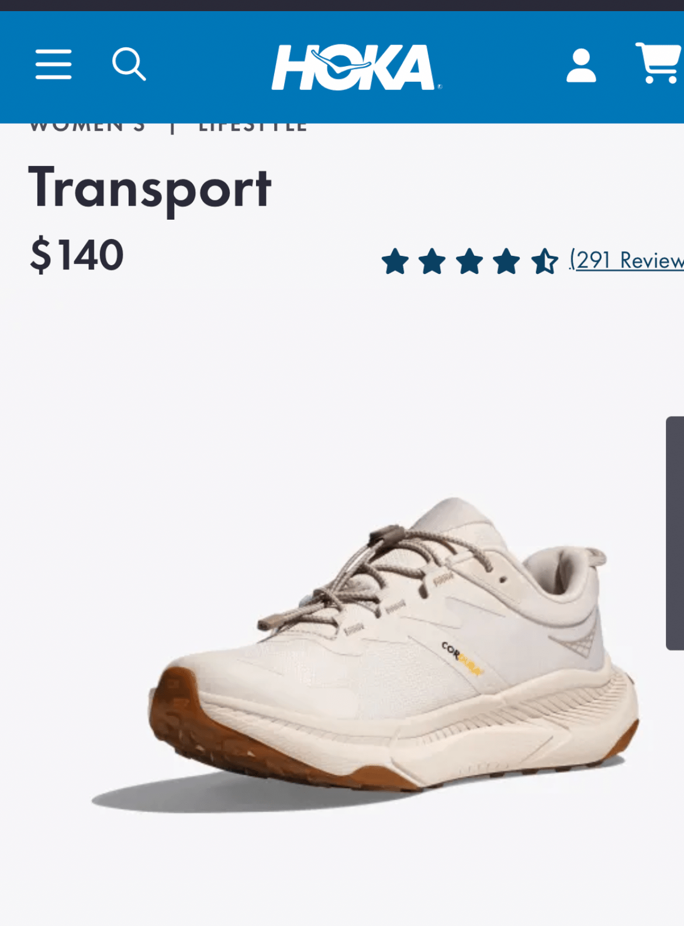Select the third rating star

tap(469, 261)
